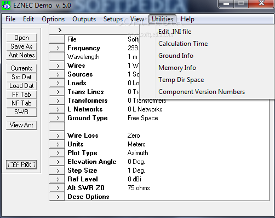Open the Help menu

coord(187,19)
